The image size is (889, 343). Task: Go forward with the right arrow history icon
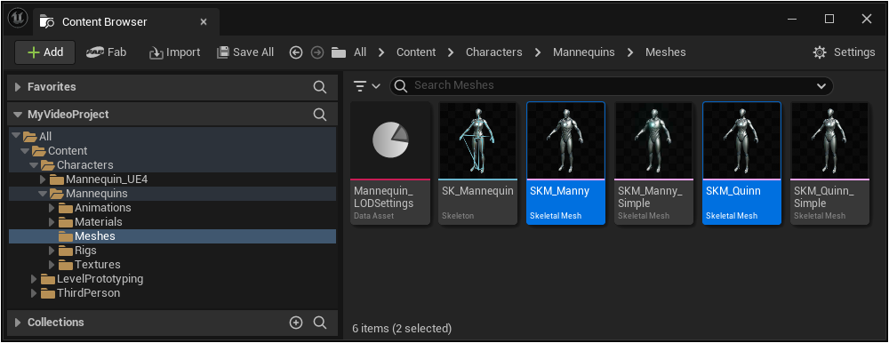[317, 52]
